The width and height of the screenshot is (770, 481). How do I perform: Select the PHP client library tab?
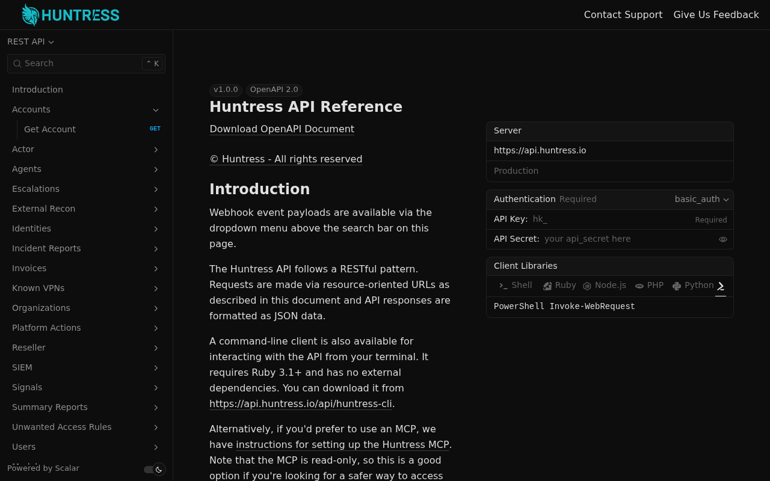(x=649, y=286)
